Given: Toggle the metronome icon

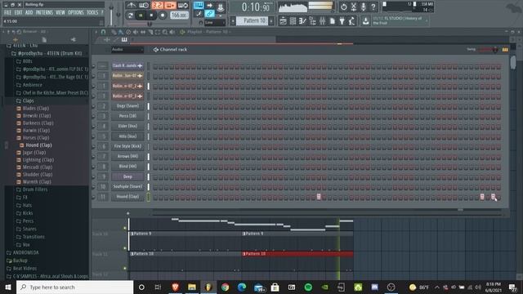Looking at the screenshot, I should (x=131, y=6).
